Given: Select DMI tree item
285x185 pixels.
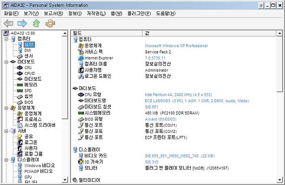Looking at the screenshot, I should 28,50.
